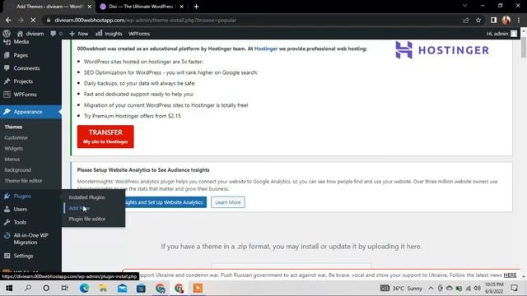Switch to the Divi Ultimate WordPress tab
Viewport: 527px width, 296px height.
[x=141, y=7]
